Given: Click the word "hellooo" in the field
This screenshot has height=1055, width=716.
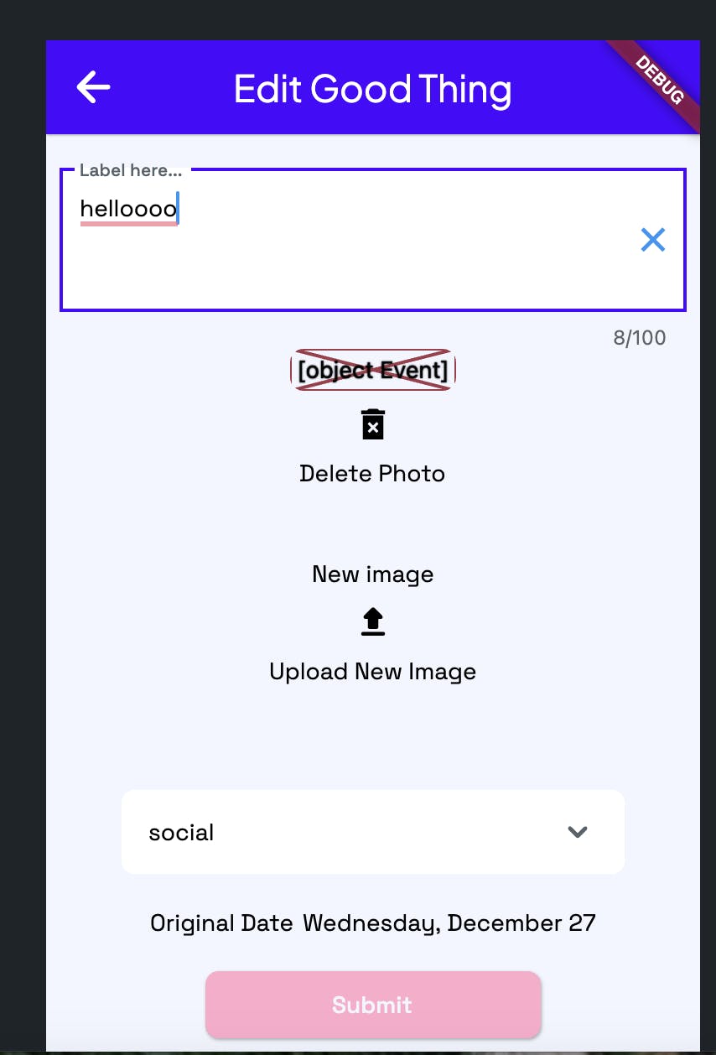Looking at the screenshot, I should [x=128, y=209].
